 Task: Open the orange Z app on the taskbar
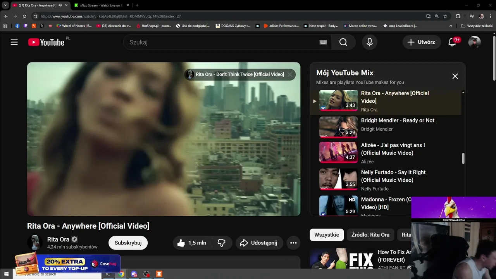pos(159,274)
